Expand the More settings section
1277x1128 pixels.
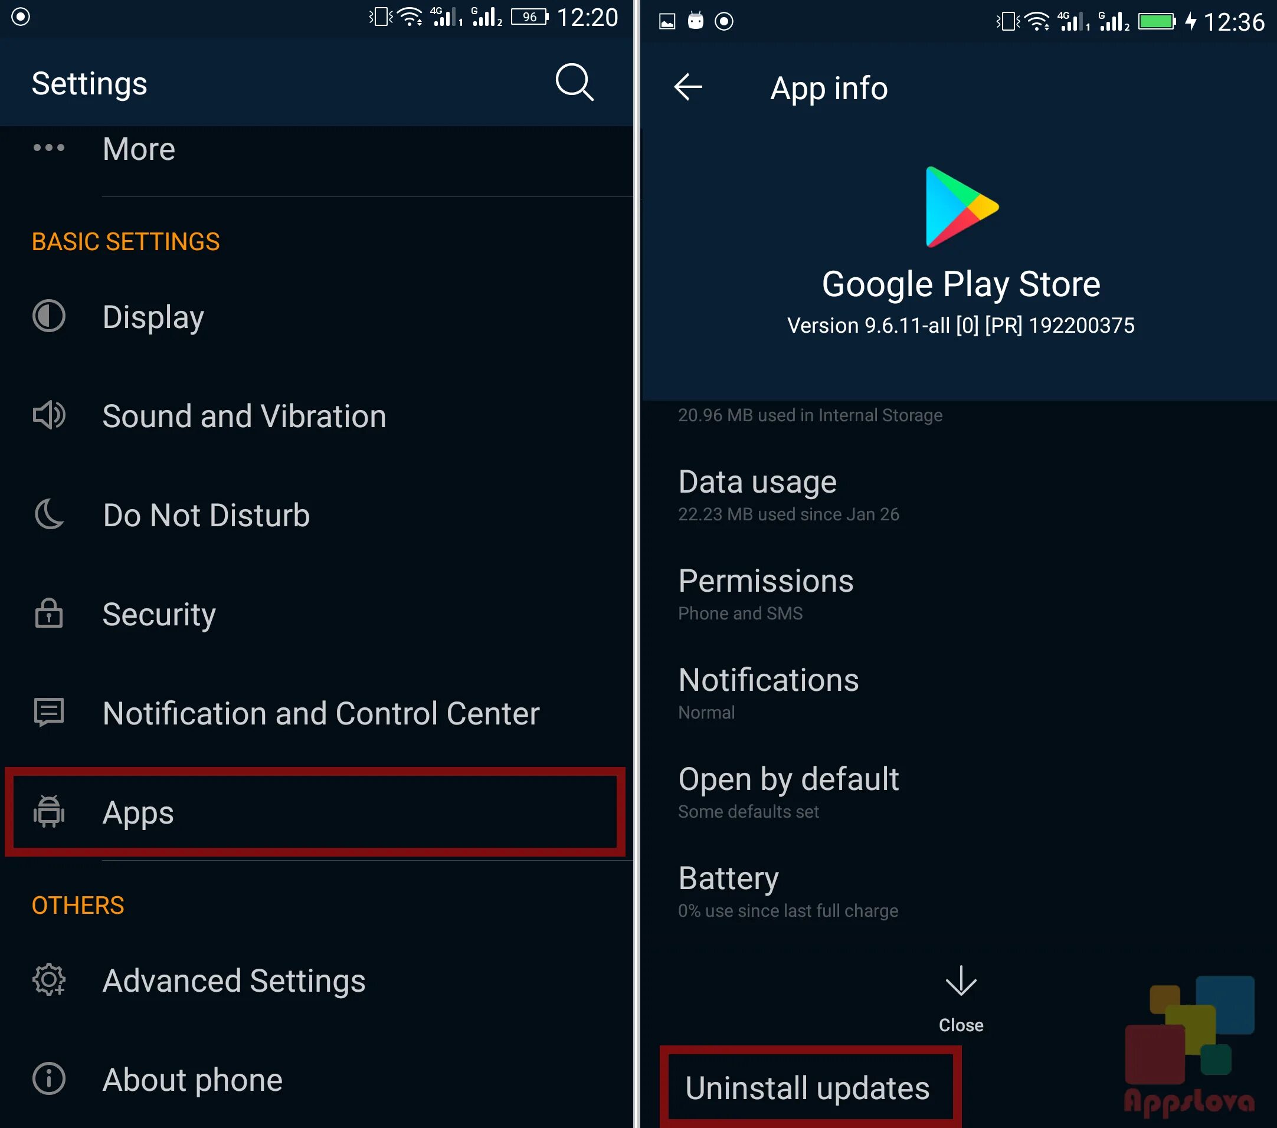tap(317, 148)
